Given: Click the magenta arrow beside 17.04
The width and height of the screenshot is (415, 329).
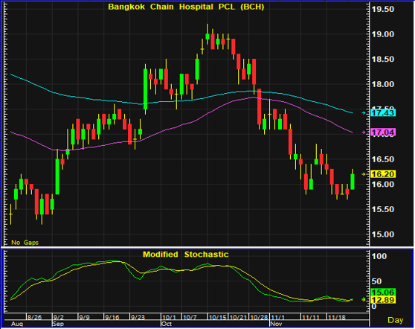Looking at the screenshot, I should pyautogui.click(x=364, y=132).
